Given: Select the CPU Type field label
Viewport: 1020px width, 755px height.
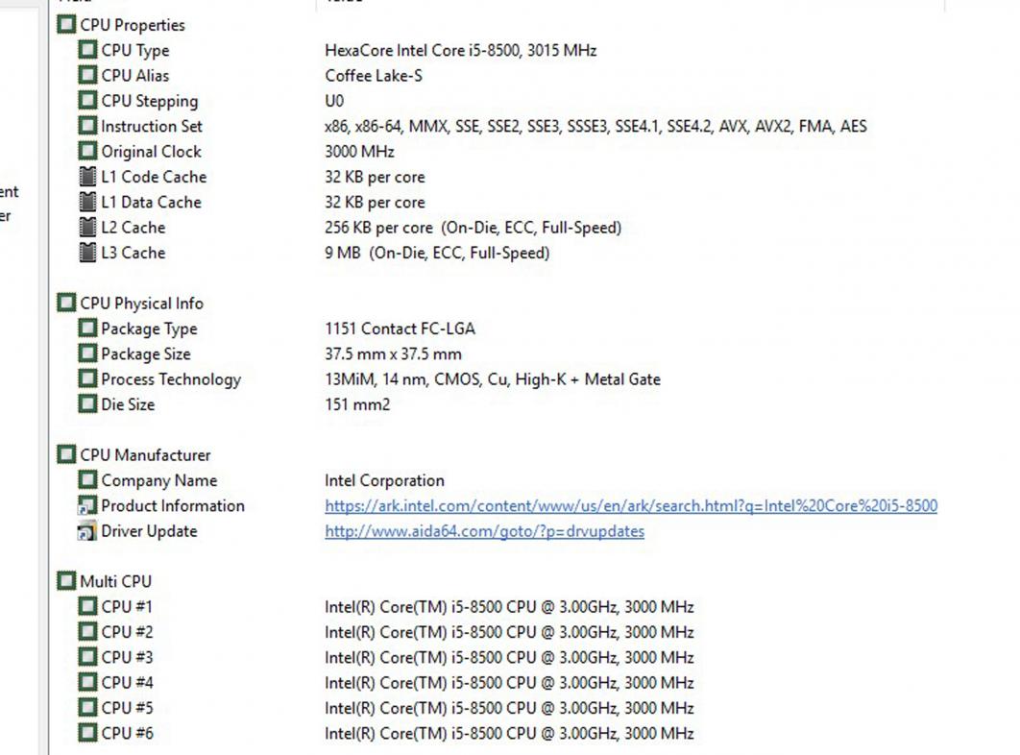Looking at the screenshot, I should coord(135,51).
